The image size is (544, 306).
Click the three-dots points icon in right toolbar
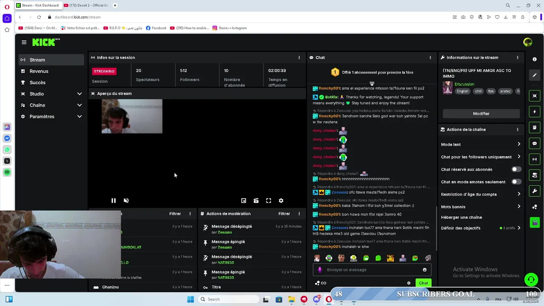coord(535,207)
